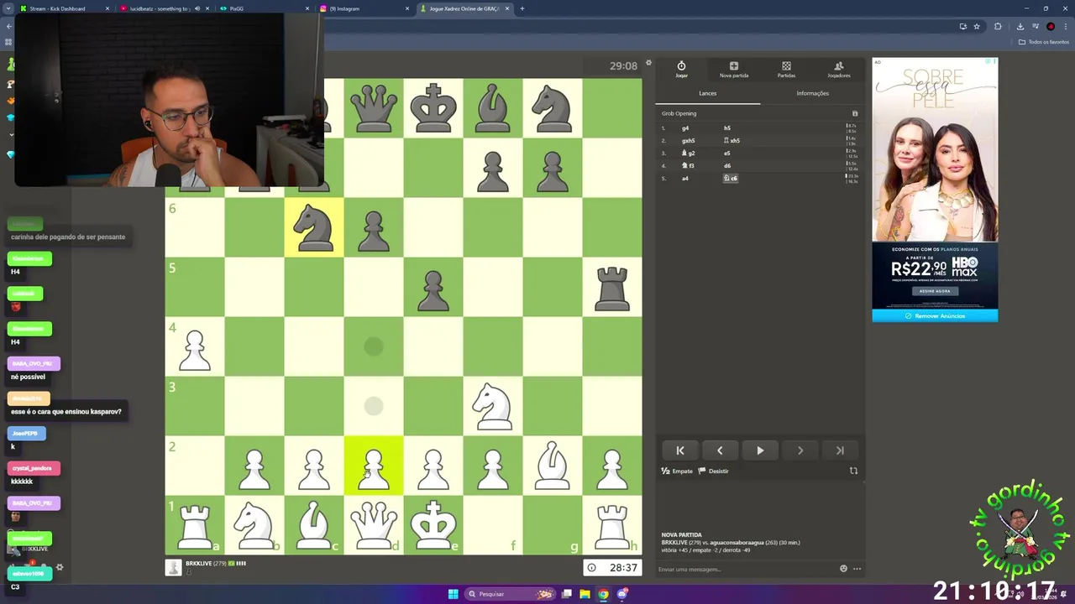Jump to last move of game

(840, 450)
